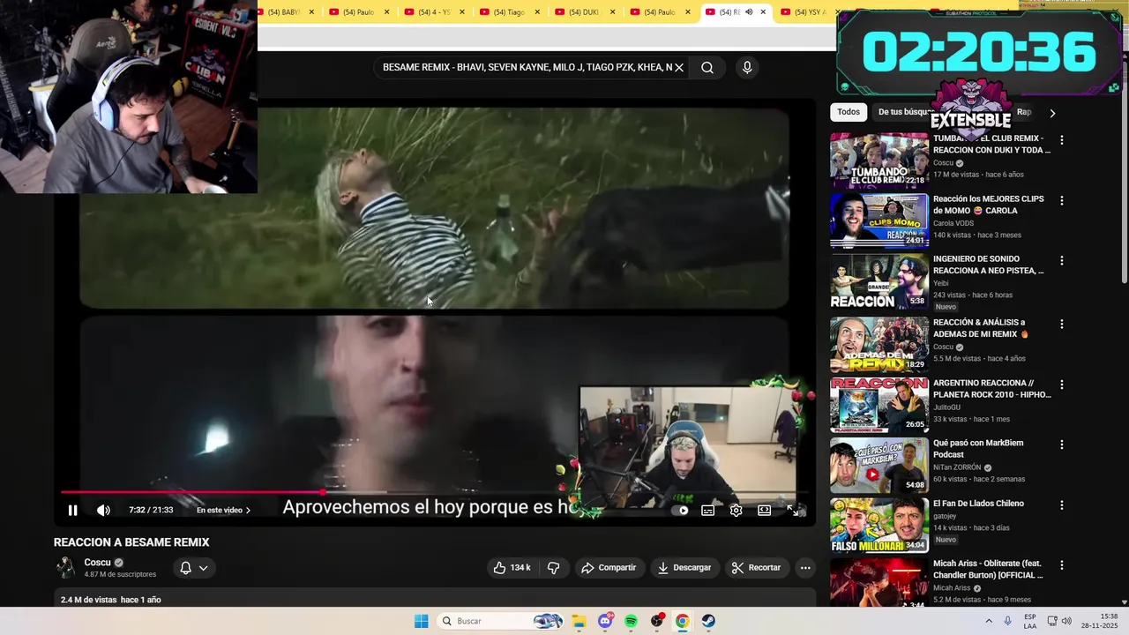Open the menu for ADEMAS DE MI REMIX video
The width and height of the screenshot is (1129, 635).
[1062, 324]
